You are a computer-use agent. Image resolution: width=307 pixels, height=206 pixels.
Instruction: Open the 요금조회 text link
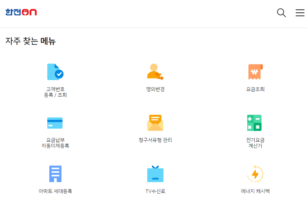coord(255,89)
